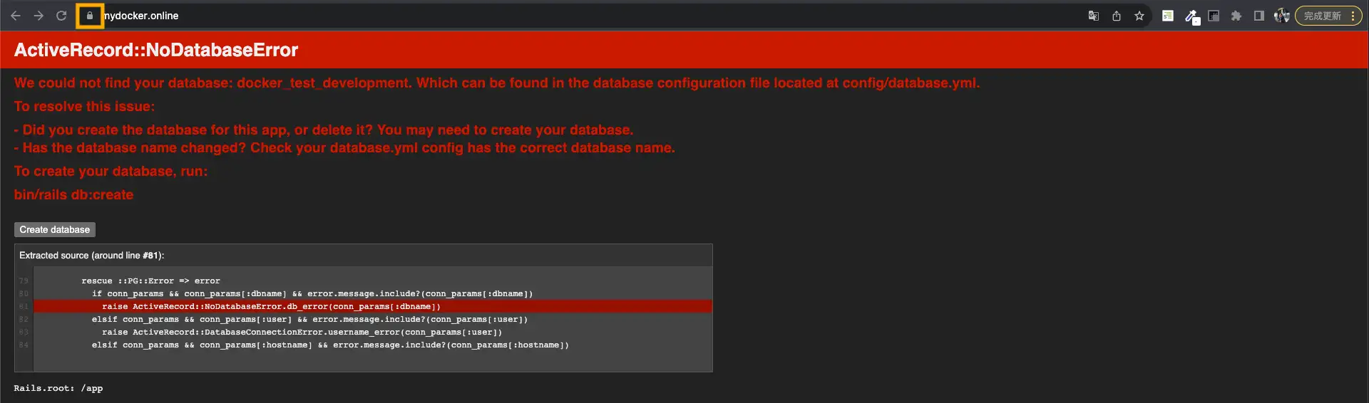Open the profile avatar menu
Screen dimensions: 1369x403
(1281, 16)
